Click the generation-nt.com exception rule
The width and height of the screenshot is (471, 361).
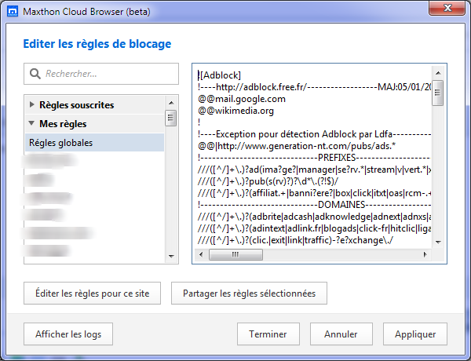pyautogui.click(x=297, y=146)
